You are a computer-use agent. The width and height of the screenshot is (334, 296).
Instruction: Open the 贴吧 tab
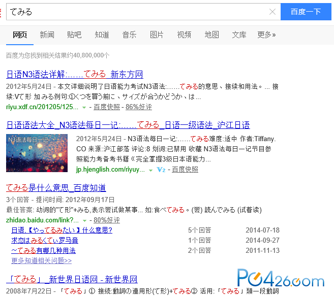click(x=74, y=35)
